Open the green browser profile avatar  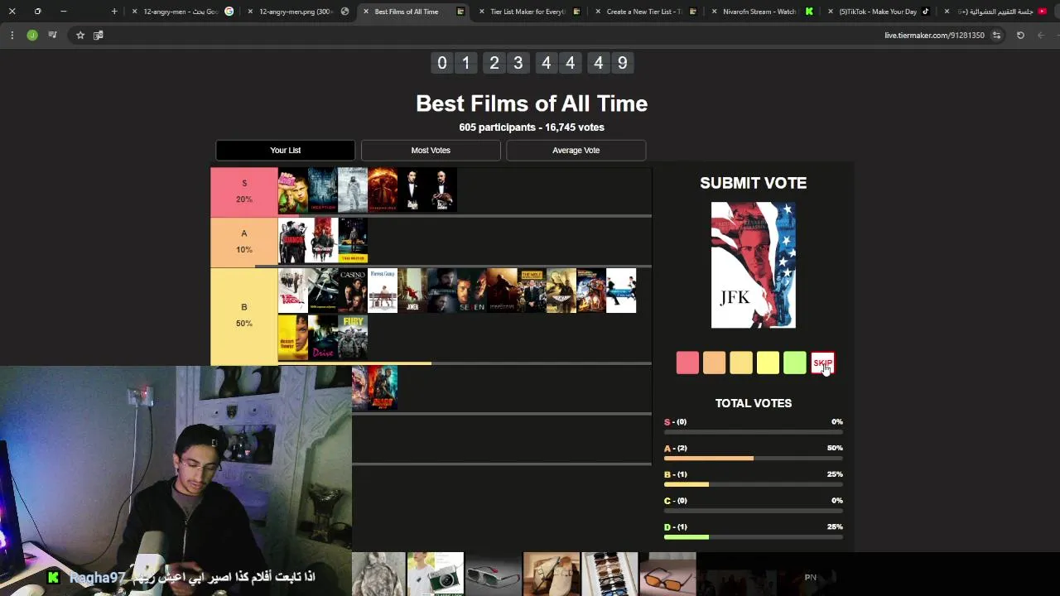click(32, 35)
